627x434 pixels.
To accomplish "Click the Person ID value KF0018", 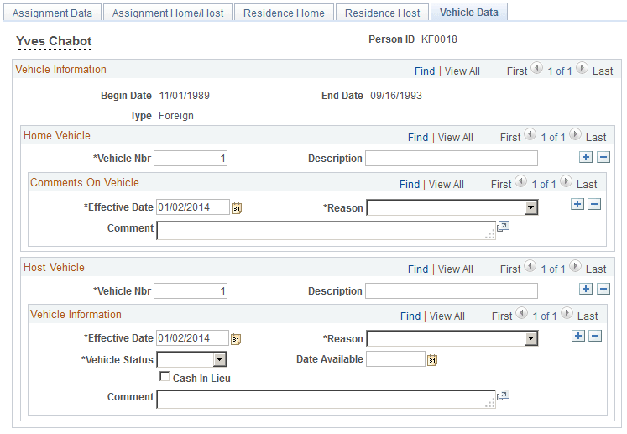I will click(439, 39).
